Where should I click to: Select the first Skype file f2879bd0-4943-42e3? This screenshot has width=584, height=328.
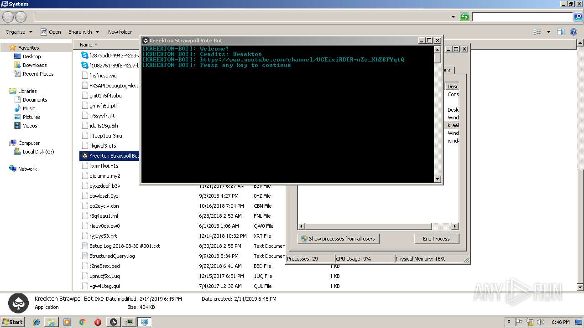pyautogui.click(x=110, y=56)
